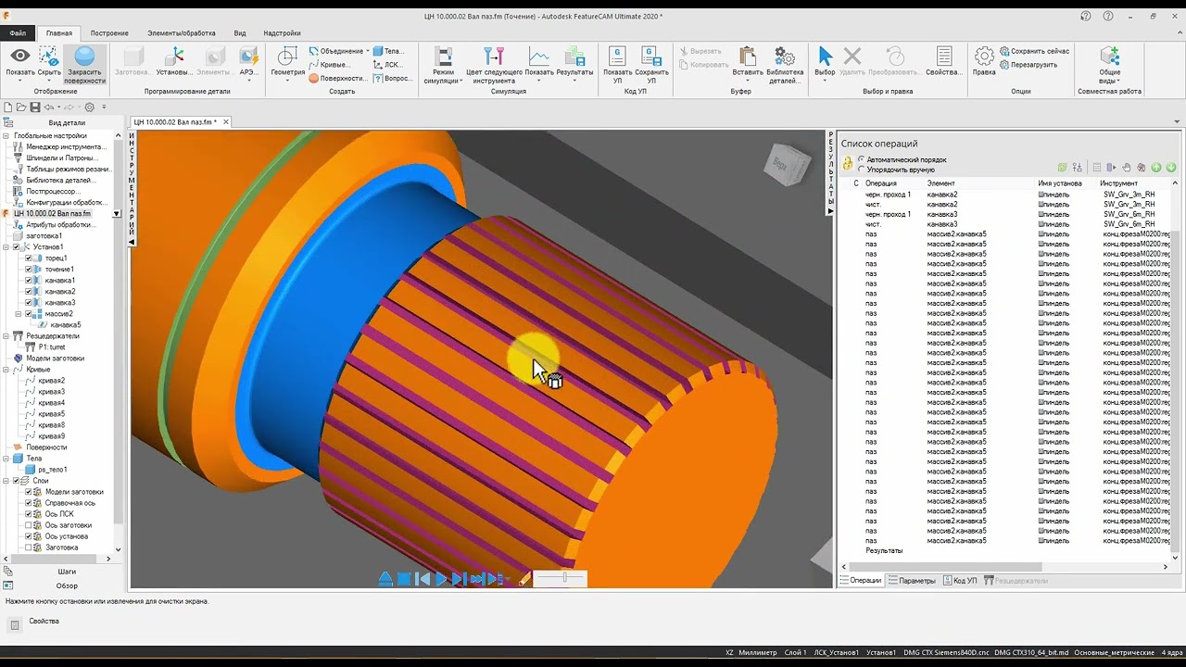Screen dimensions: 1186x667
Task: Click the help question mark icon in title bar
Action: (x=1108, y=16)
